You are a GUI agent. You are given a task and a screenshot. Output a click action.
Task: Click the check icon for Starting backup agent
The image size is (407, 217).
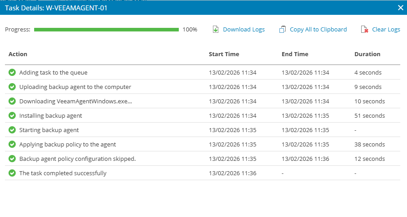click(x=12, y=130)
